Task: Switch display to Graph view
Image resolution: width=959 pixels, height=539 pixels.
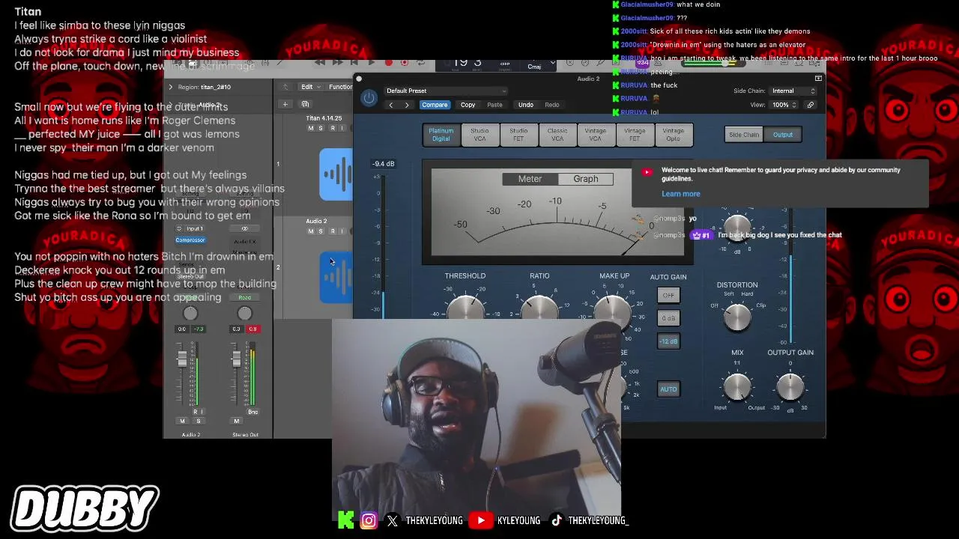Action: click(x=586, y=179)
